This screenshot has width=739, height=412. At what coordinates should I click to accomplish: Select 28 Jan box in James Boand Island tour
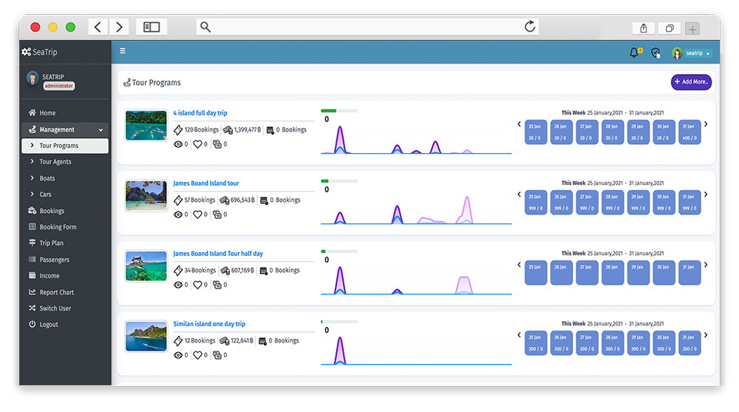pos(612,203)
